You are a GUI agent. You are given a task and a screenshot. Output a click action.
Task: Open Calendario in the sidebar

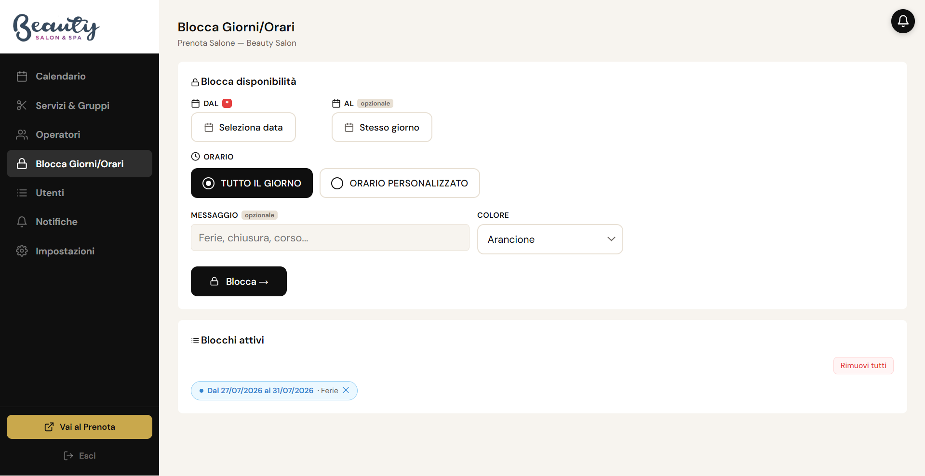coord(80,76)
